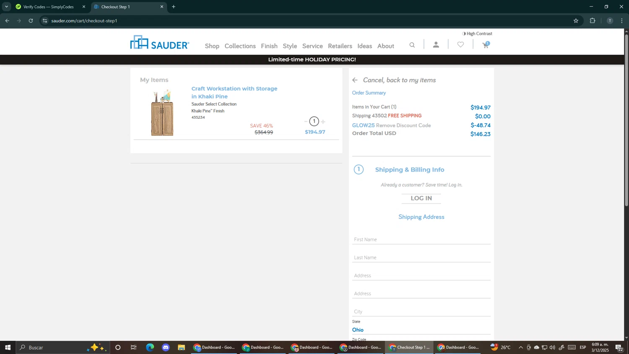Click the City field
The height and width of the screenshot is (354, 629).
pos(421,312)
